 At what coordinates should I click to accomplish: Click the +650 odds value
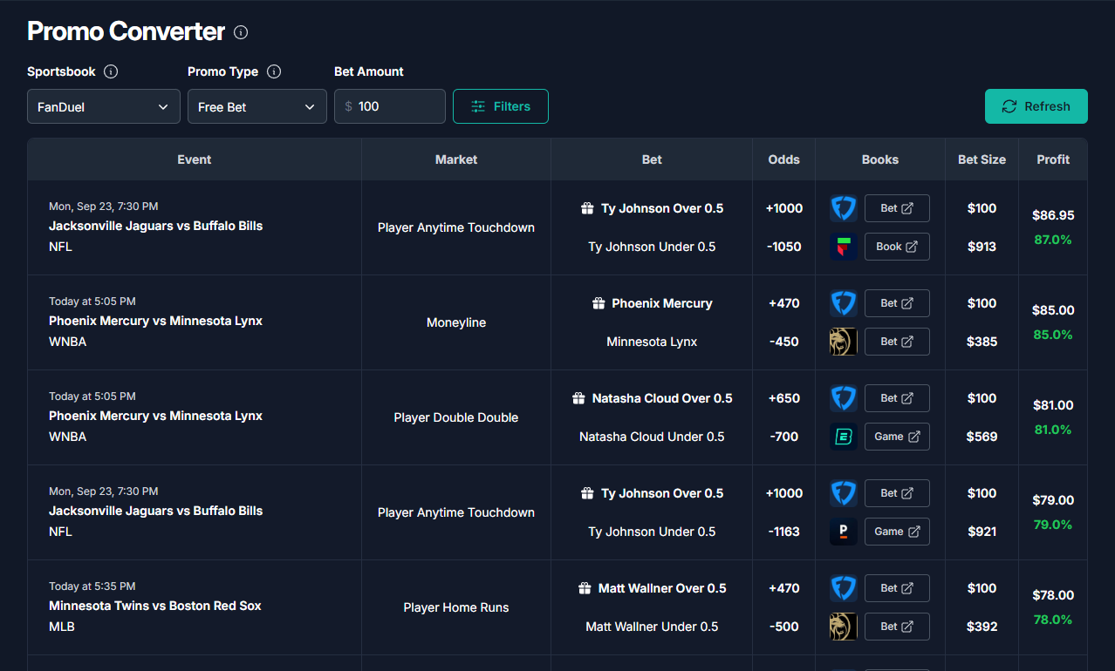[784, 398]
